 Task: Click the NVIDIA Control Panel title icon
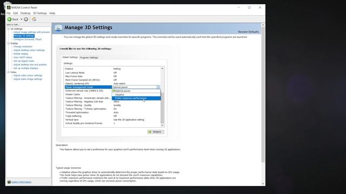[x=9, y=8]
